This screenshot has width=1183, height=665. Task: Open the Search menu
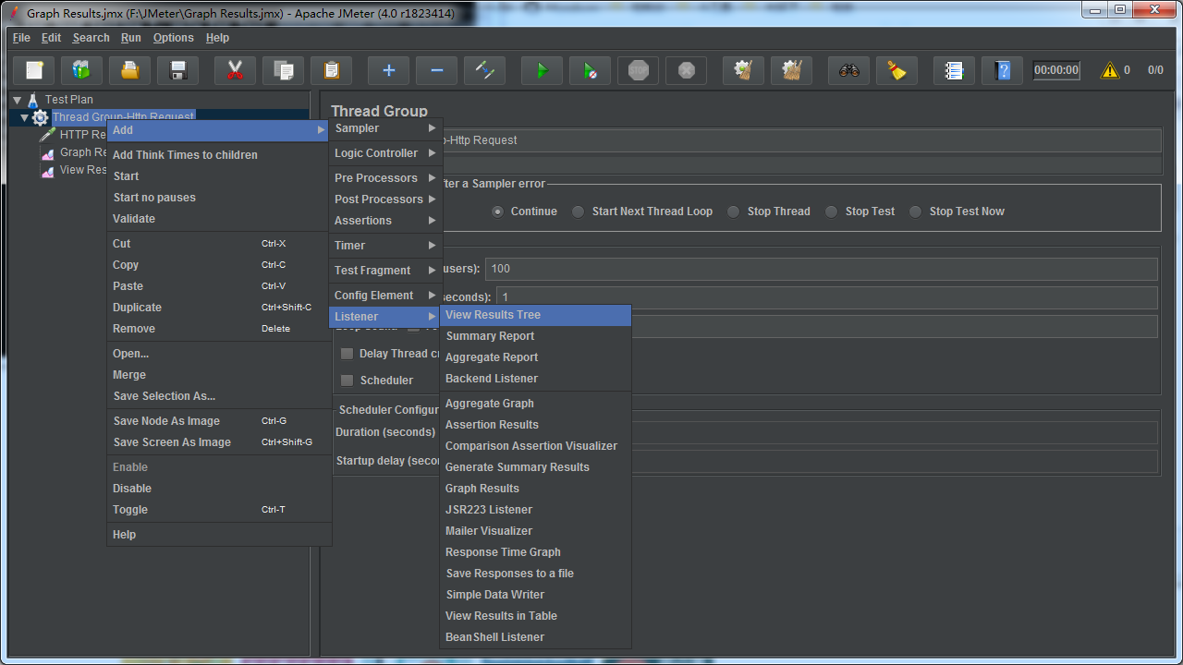click(x=91, y=38)
